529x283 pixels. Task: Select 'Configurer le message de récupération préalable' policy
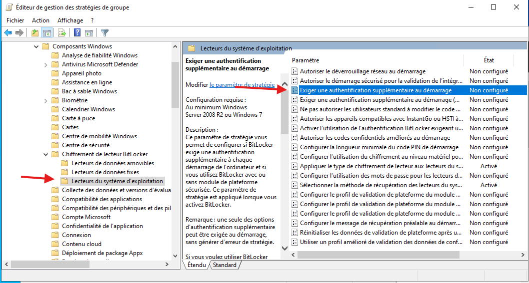coord(380,223)
